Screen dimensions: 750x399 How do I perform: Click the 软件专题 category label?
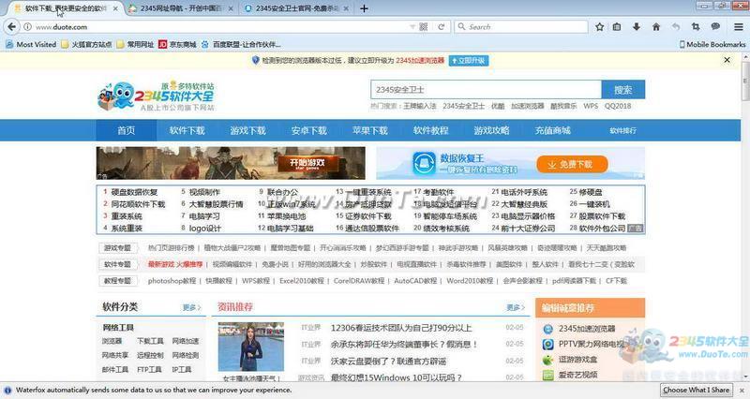(118, 264)
